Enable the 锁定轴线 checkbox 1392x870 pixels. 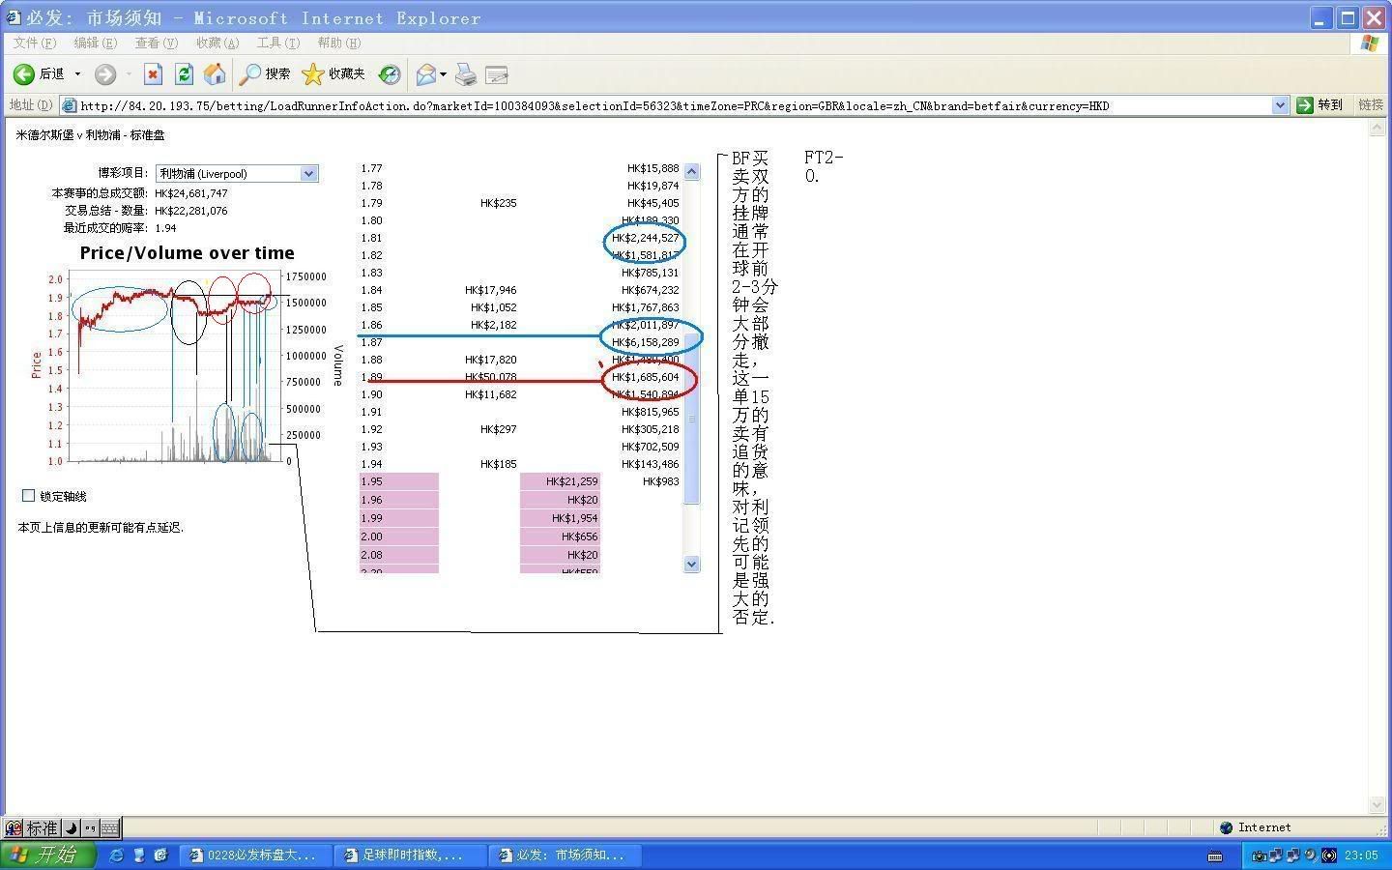coord(29,496)
